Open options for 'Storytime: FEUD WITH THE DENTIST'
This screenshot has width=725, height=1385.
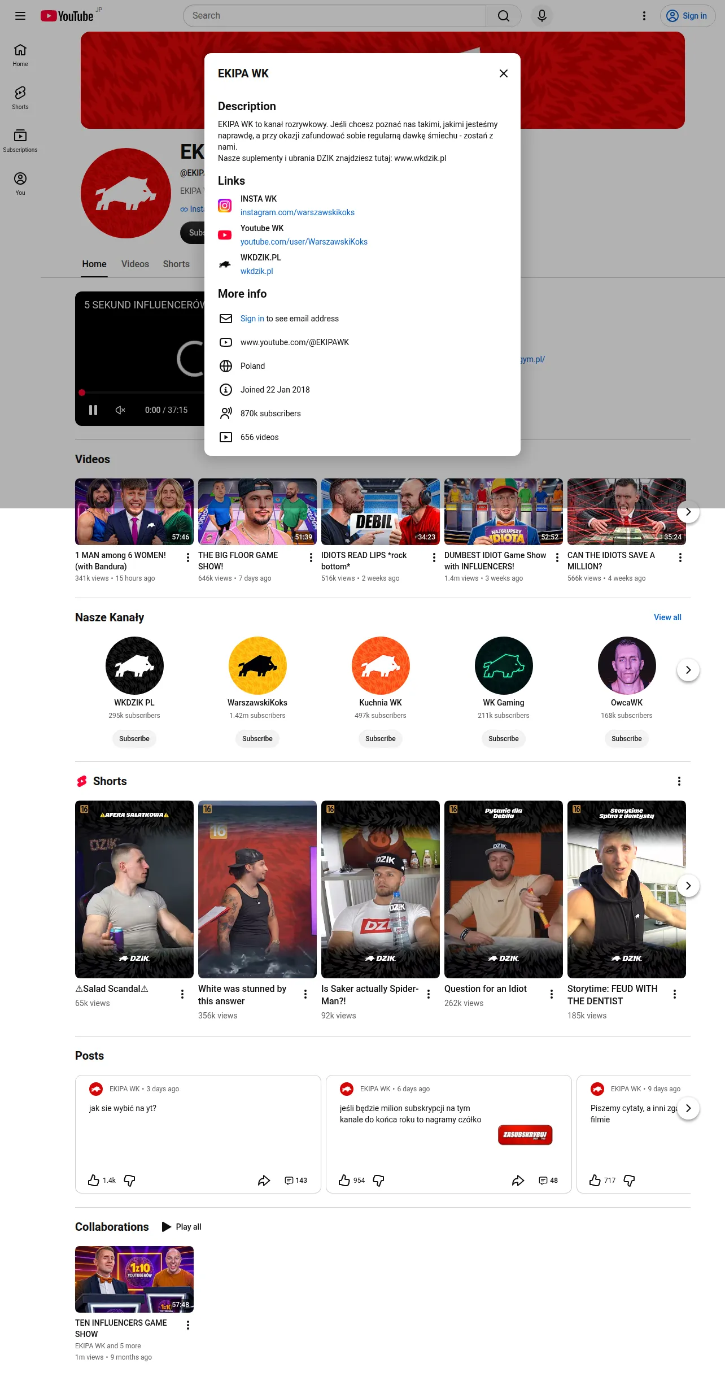coord(675,994)
